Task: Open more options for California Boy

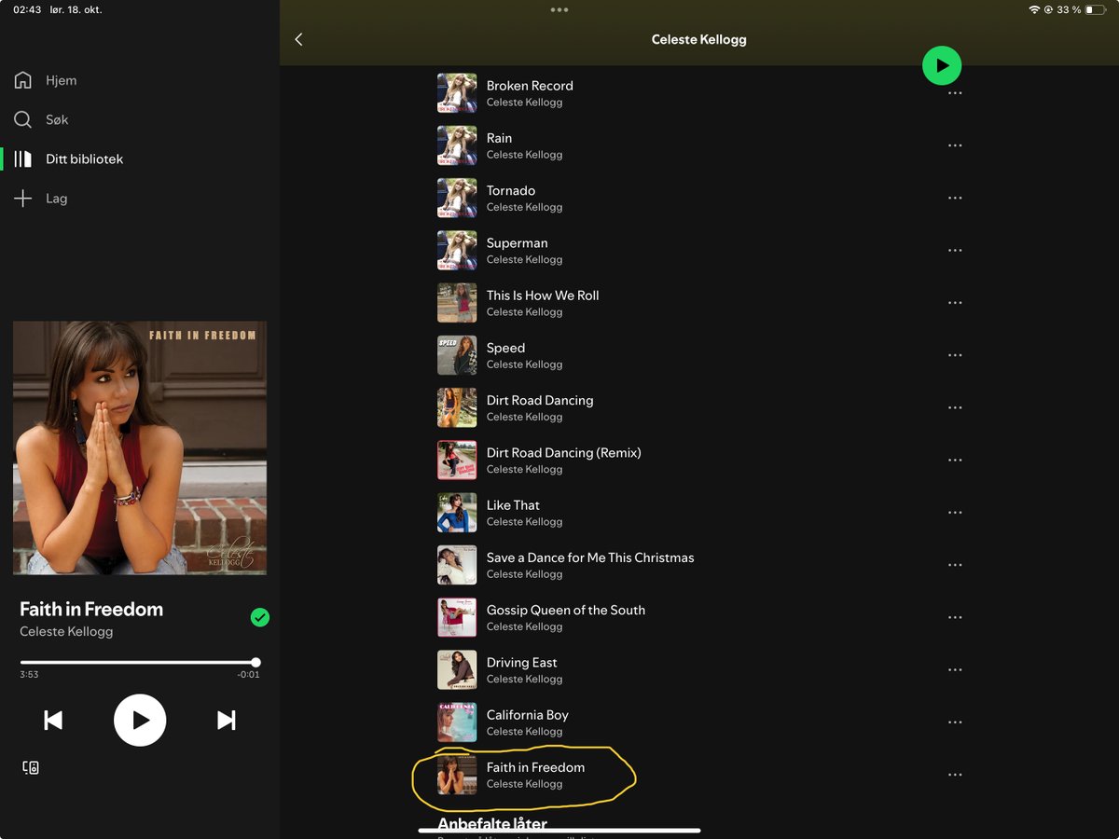Action: click(x=955, y=722)
